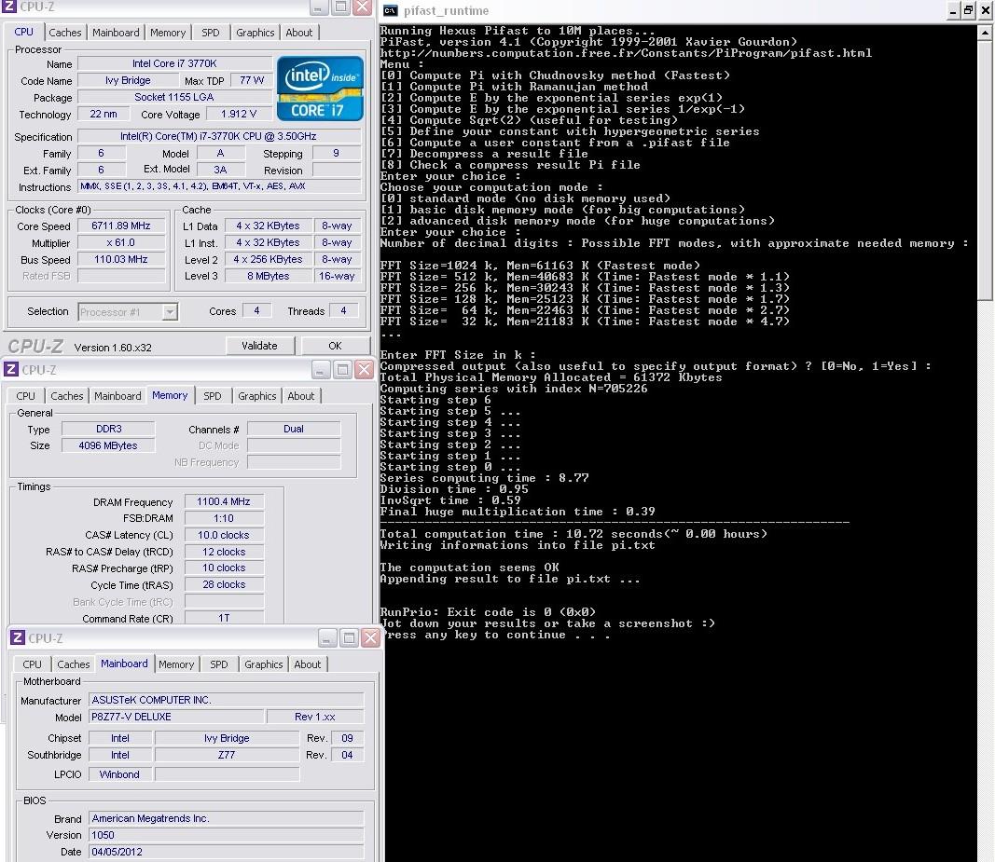Open the Caches tab in top CPU-Z window
Screen dimensions: 995x862
(x=64, y=33)
